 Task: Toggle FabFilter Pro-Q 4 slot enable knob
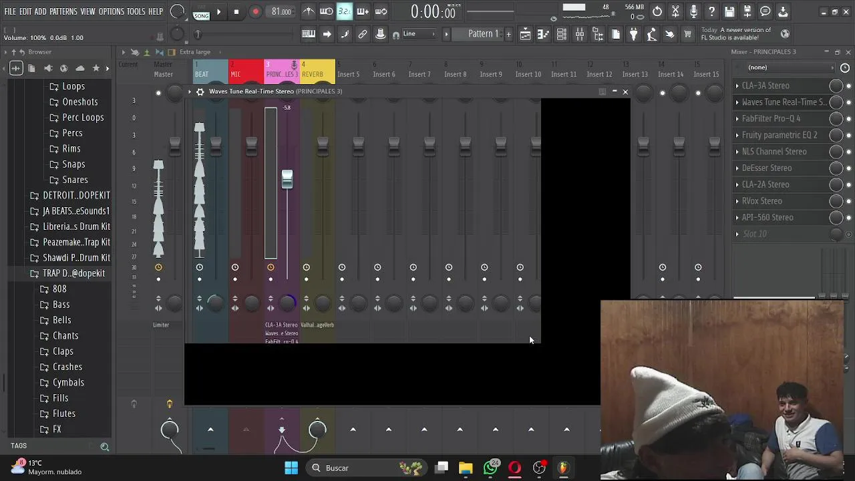(x=836, y=118)
